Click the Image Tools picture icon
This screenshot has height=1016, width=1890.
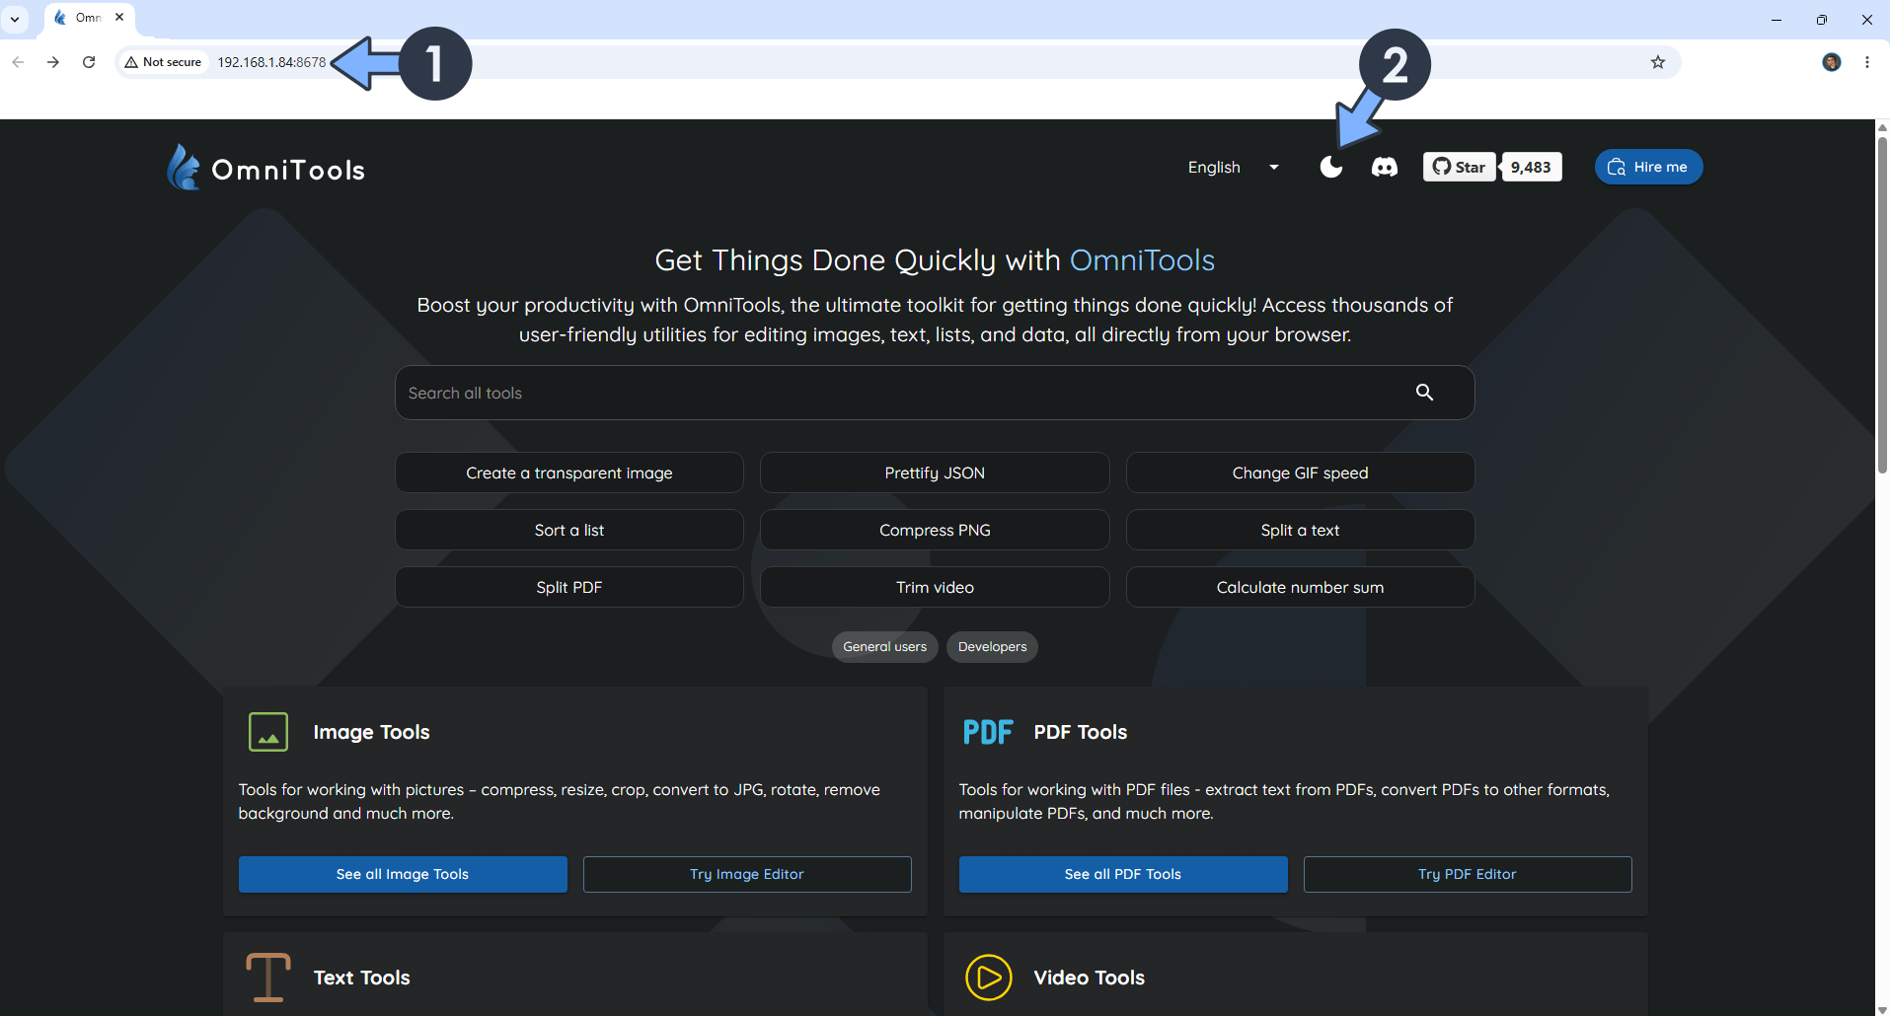pyautogui.click(x=268, y=732)
